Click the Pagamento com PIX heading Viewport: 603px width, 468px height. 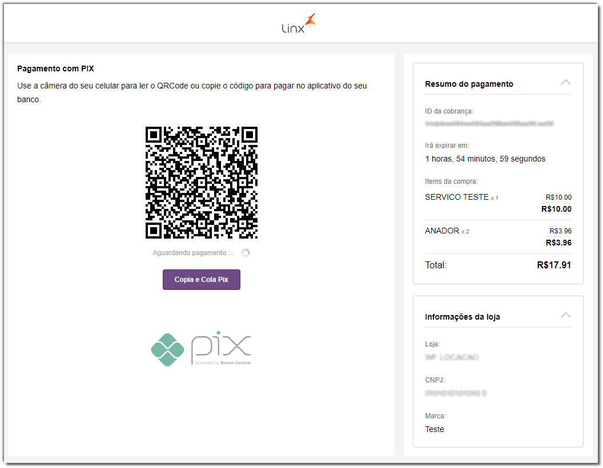[56, 69]
